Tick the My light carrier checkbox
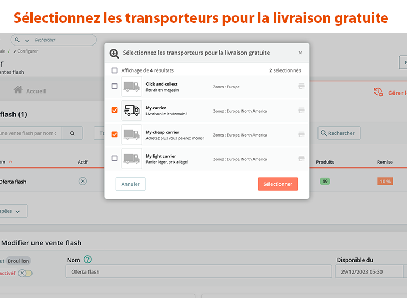This screenshot has height=298, width=407. coord(115,158)
